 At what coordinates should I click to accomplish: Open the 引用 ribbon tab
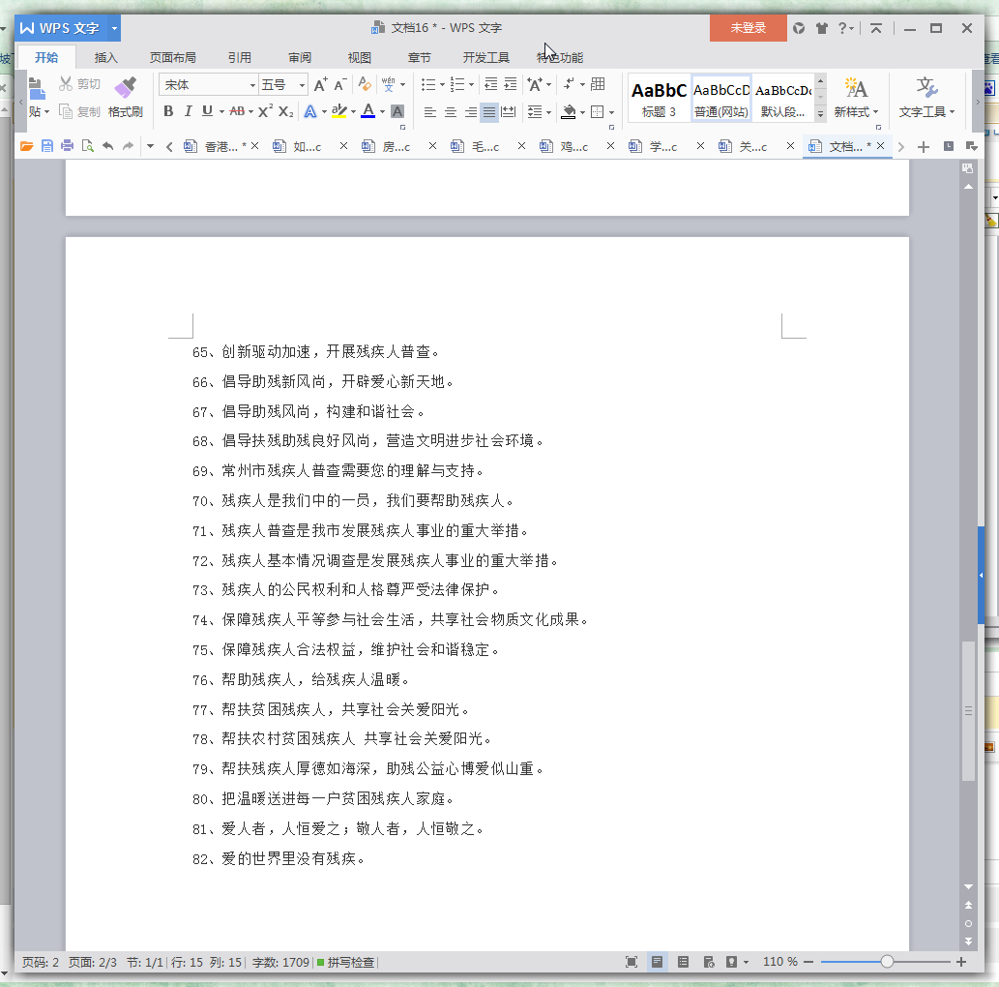click(x=240, y=57)
